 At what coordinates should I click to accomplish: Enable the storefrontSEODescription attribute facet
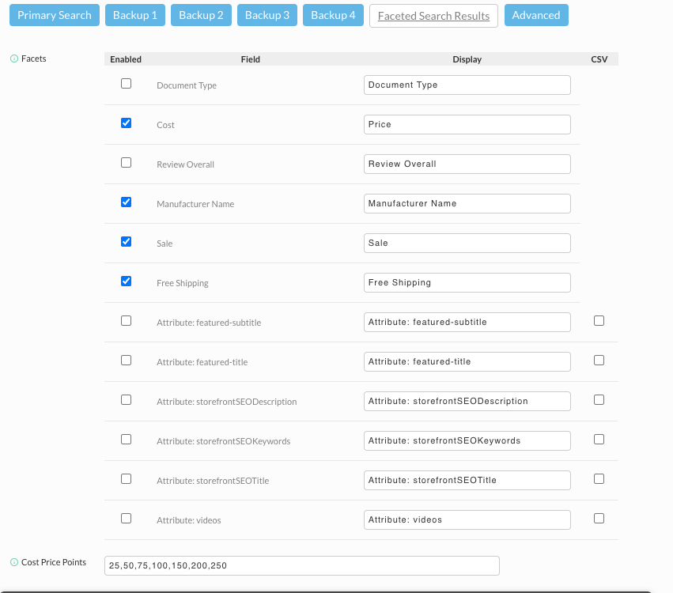pos(127,400)
